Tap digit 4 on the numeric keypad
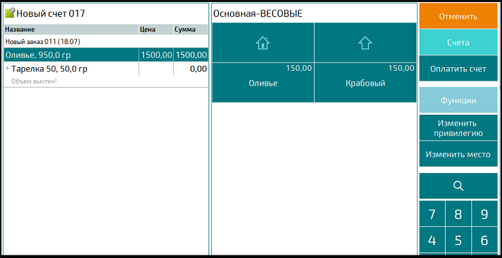 pos(432,240)
